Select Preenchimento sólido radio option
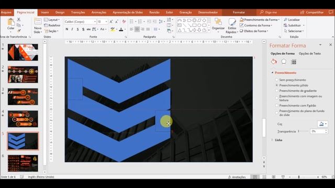Image resolution: width=335 pixels, height=188 pixels. click(x=277, y=85)
